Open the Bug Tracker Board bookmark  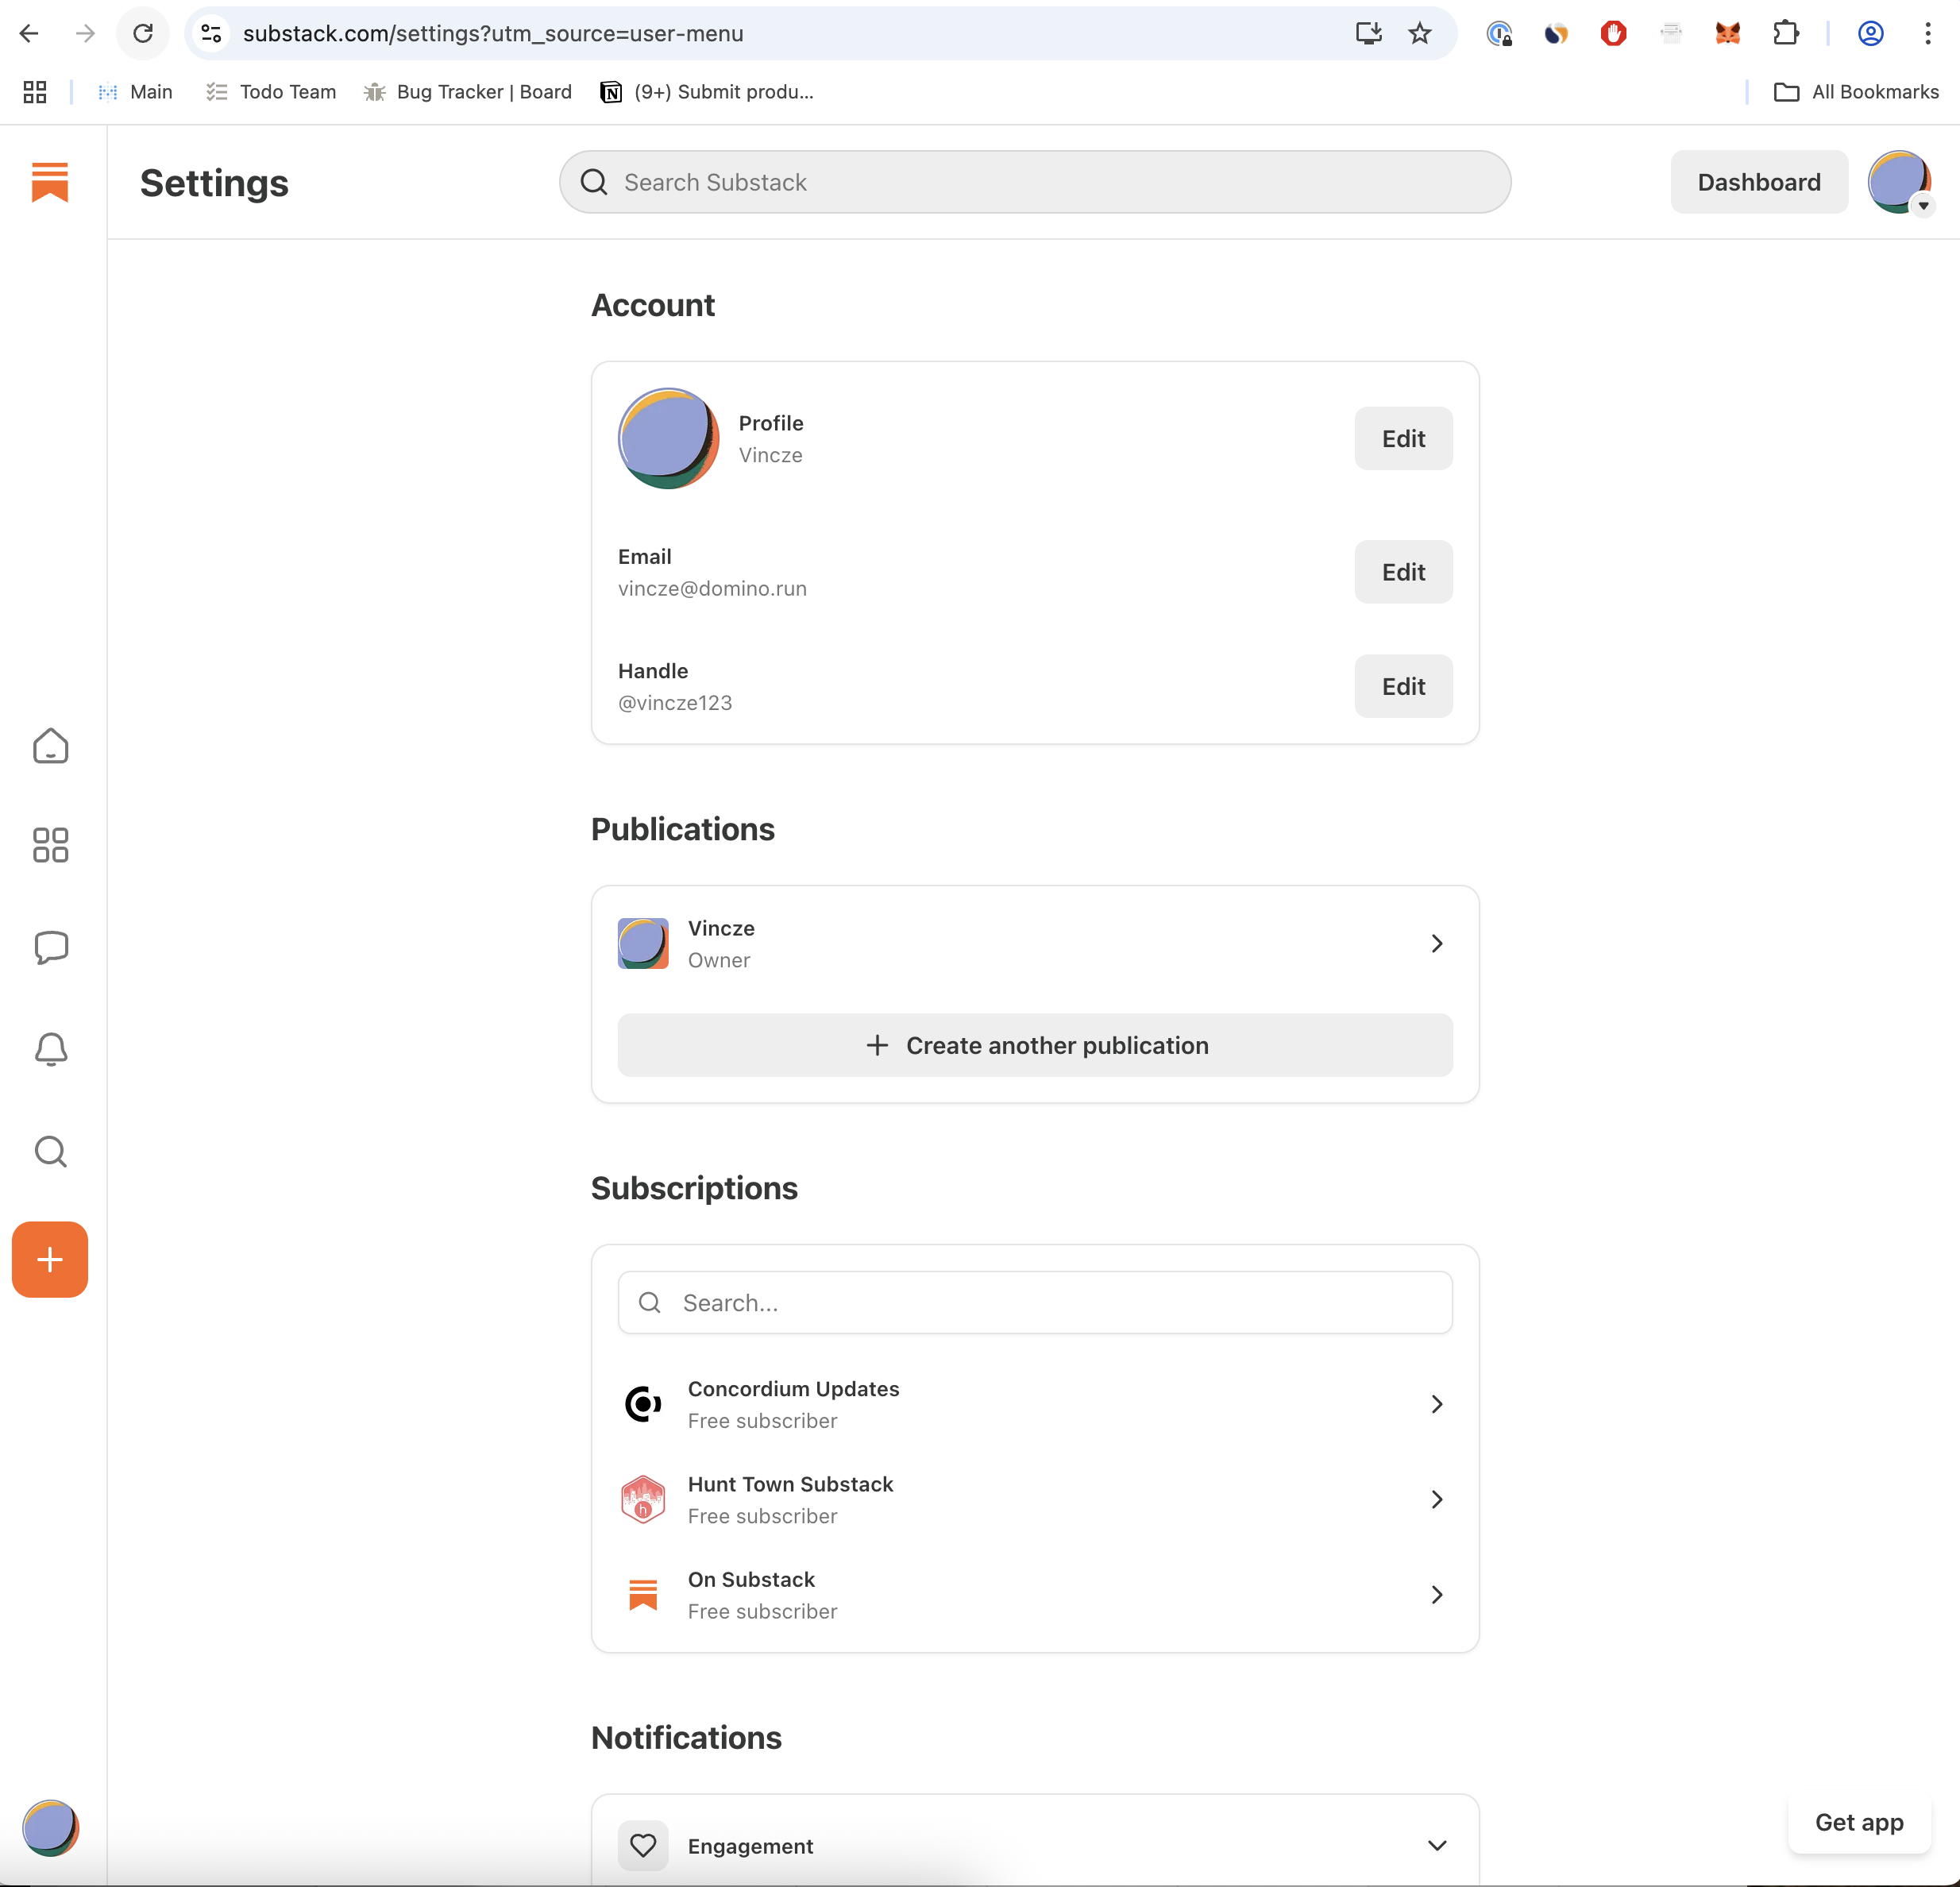(x=467, y=91)
